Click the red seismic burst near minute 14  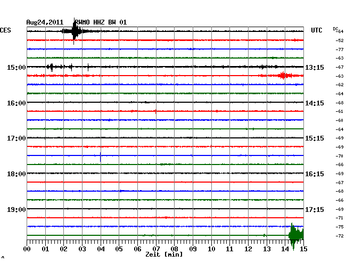pyautogui.click(x=284, y=76)
